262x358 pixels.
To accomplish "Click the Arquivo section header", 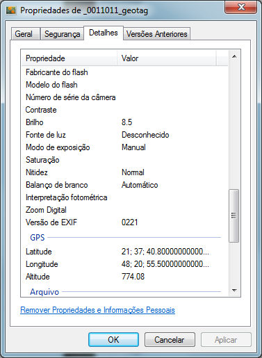I will pyautogui.click(x=44, y=292).
